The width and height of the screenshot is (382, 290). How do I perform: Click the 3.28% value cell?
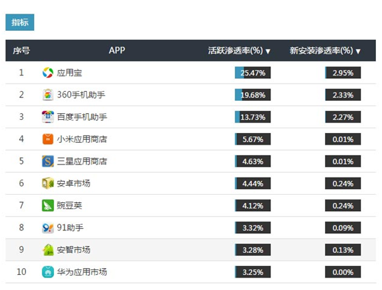click(x=253, y=250)
